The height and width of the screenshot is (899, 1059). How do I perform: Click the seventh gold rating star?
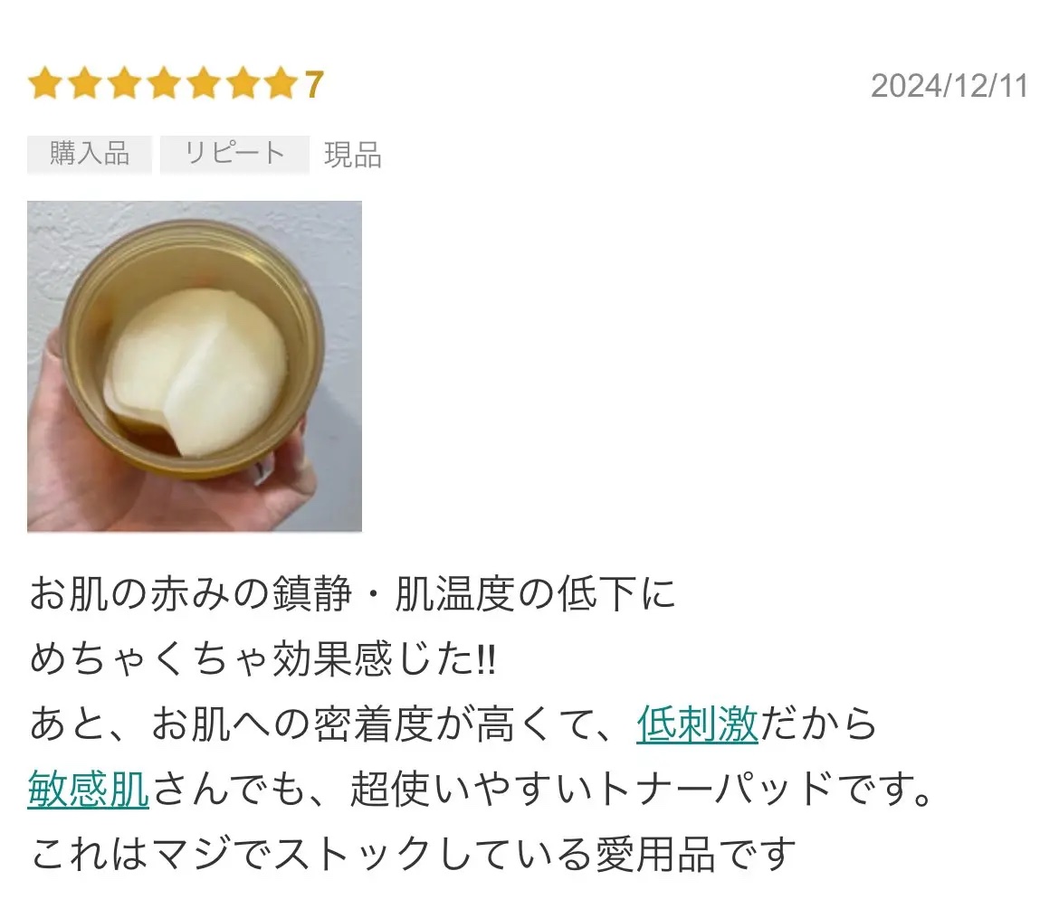click(282, 84)
